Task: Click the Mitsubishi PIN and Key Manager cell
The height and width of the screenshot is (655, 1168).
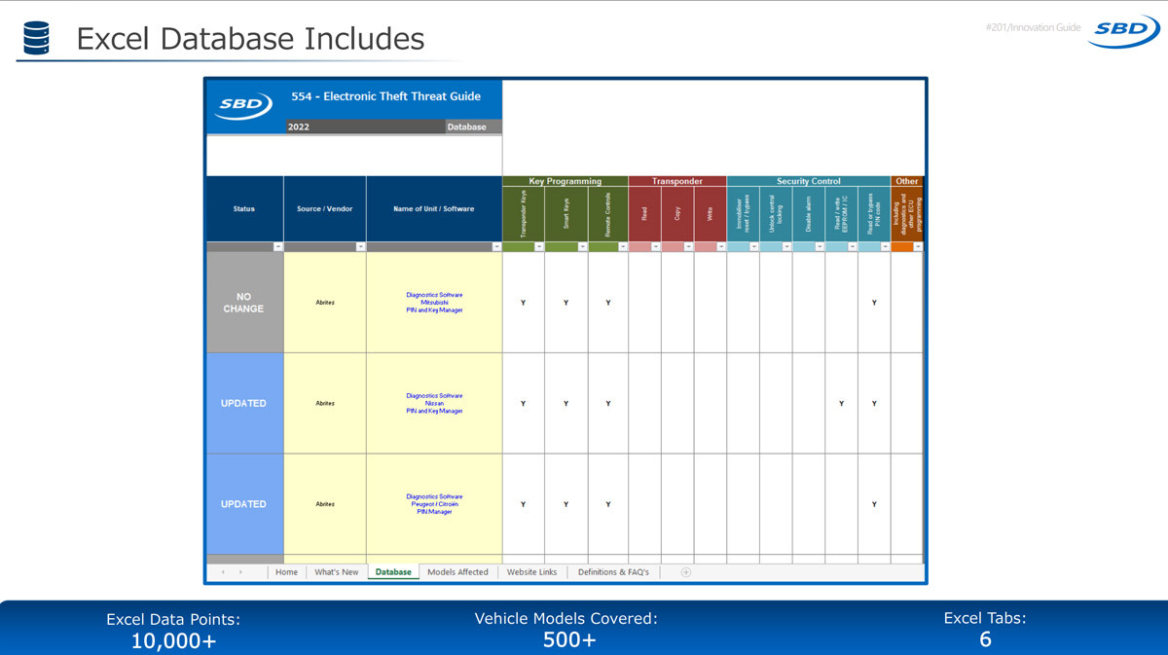Action: (434, 303)
